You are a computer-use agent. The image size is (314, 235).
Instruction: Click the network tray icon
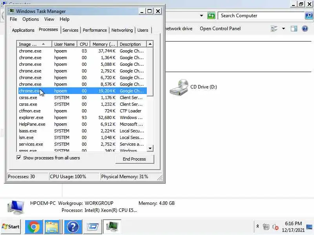[266, 227]
